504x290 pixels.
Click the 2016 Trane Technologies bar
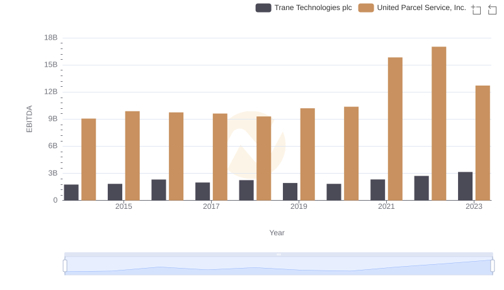tap(159, 190)
